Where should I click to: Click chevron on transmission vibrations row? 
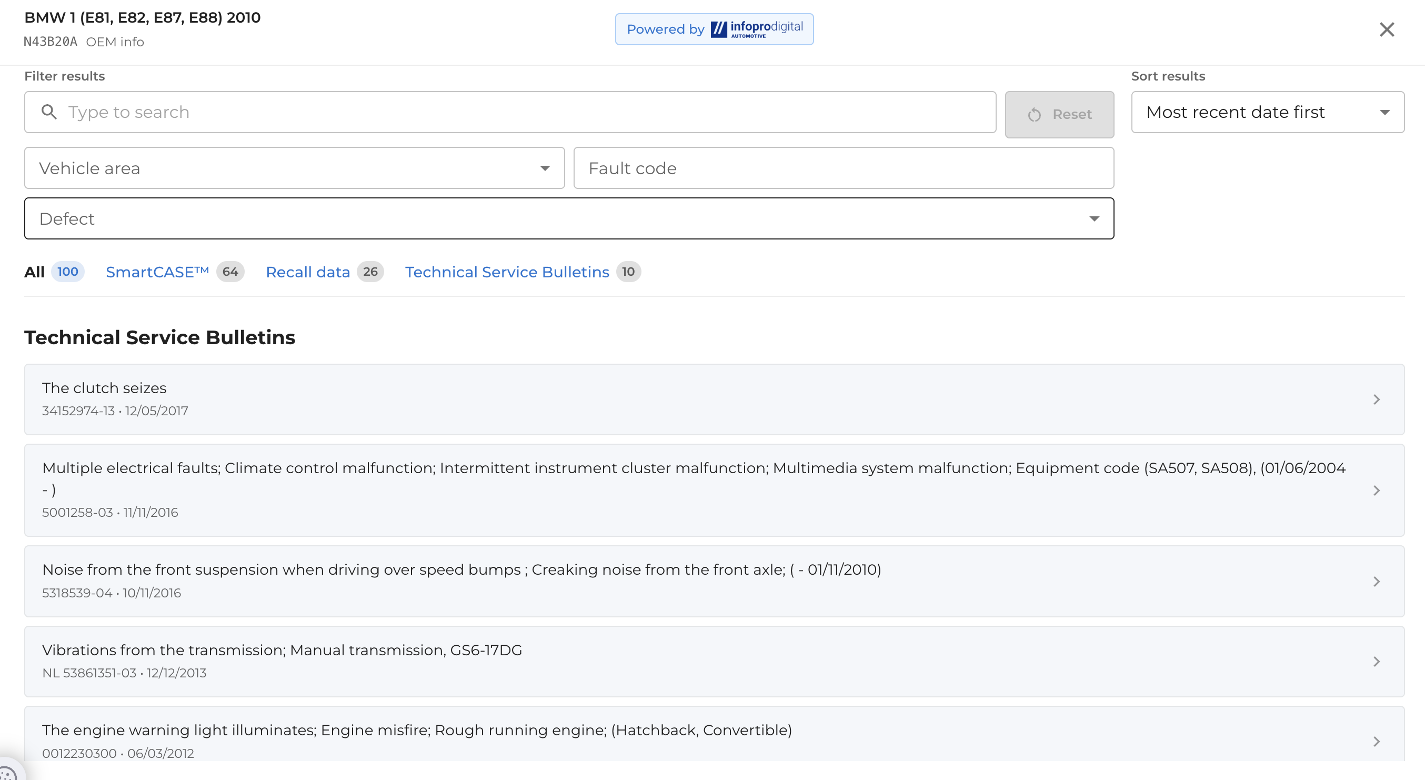1376,662
